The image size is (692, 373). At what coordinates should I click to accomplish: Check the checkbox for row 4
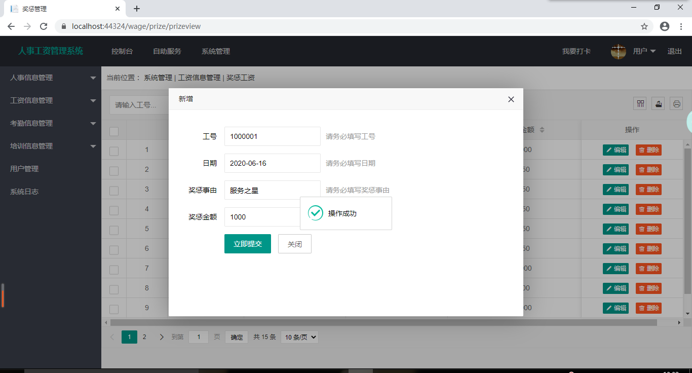click(x=114, y=210)
